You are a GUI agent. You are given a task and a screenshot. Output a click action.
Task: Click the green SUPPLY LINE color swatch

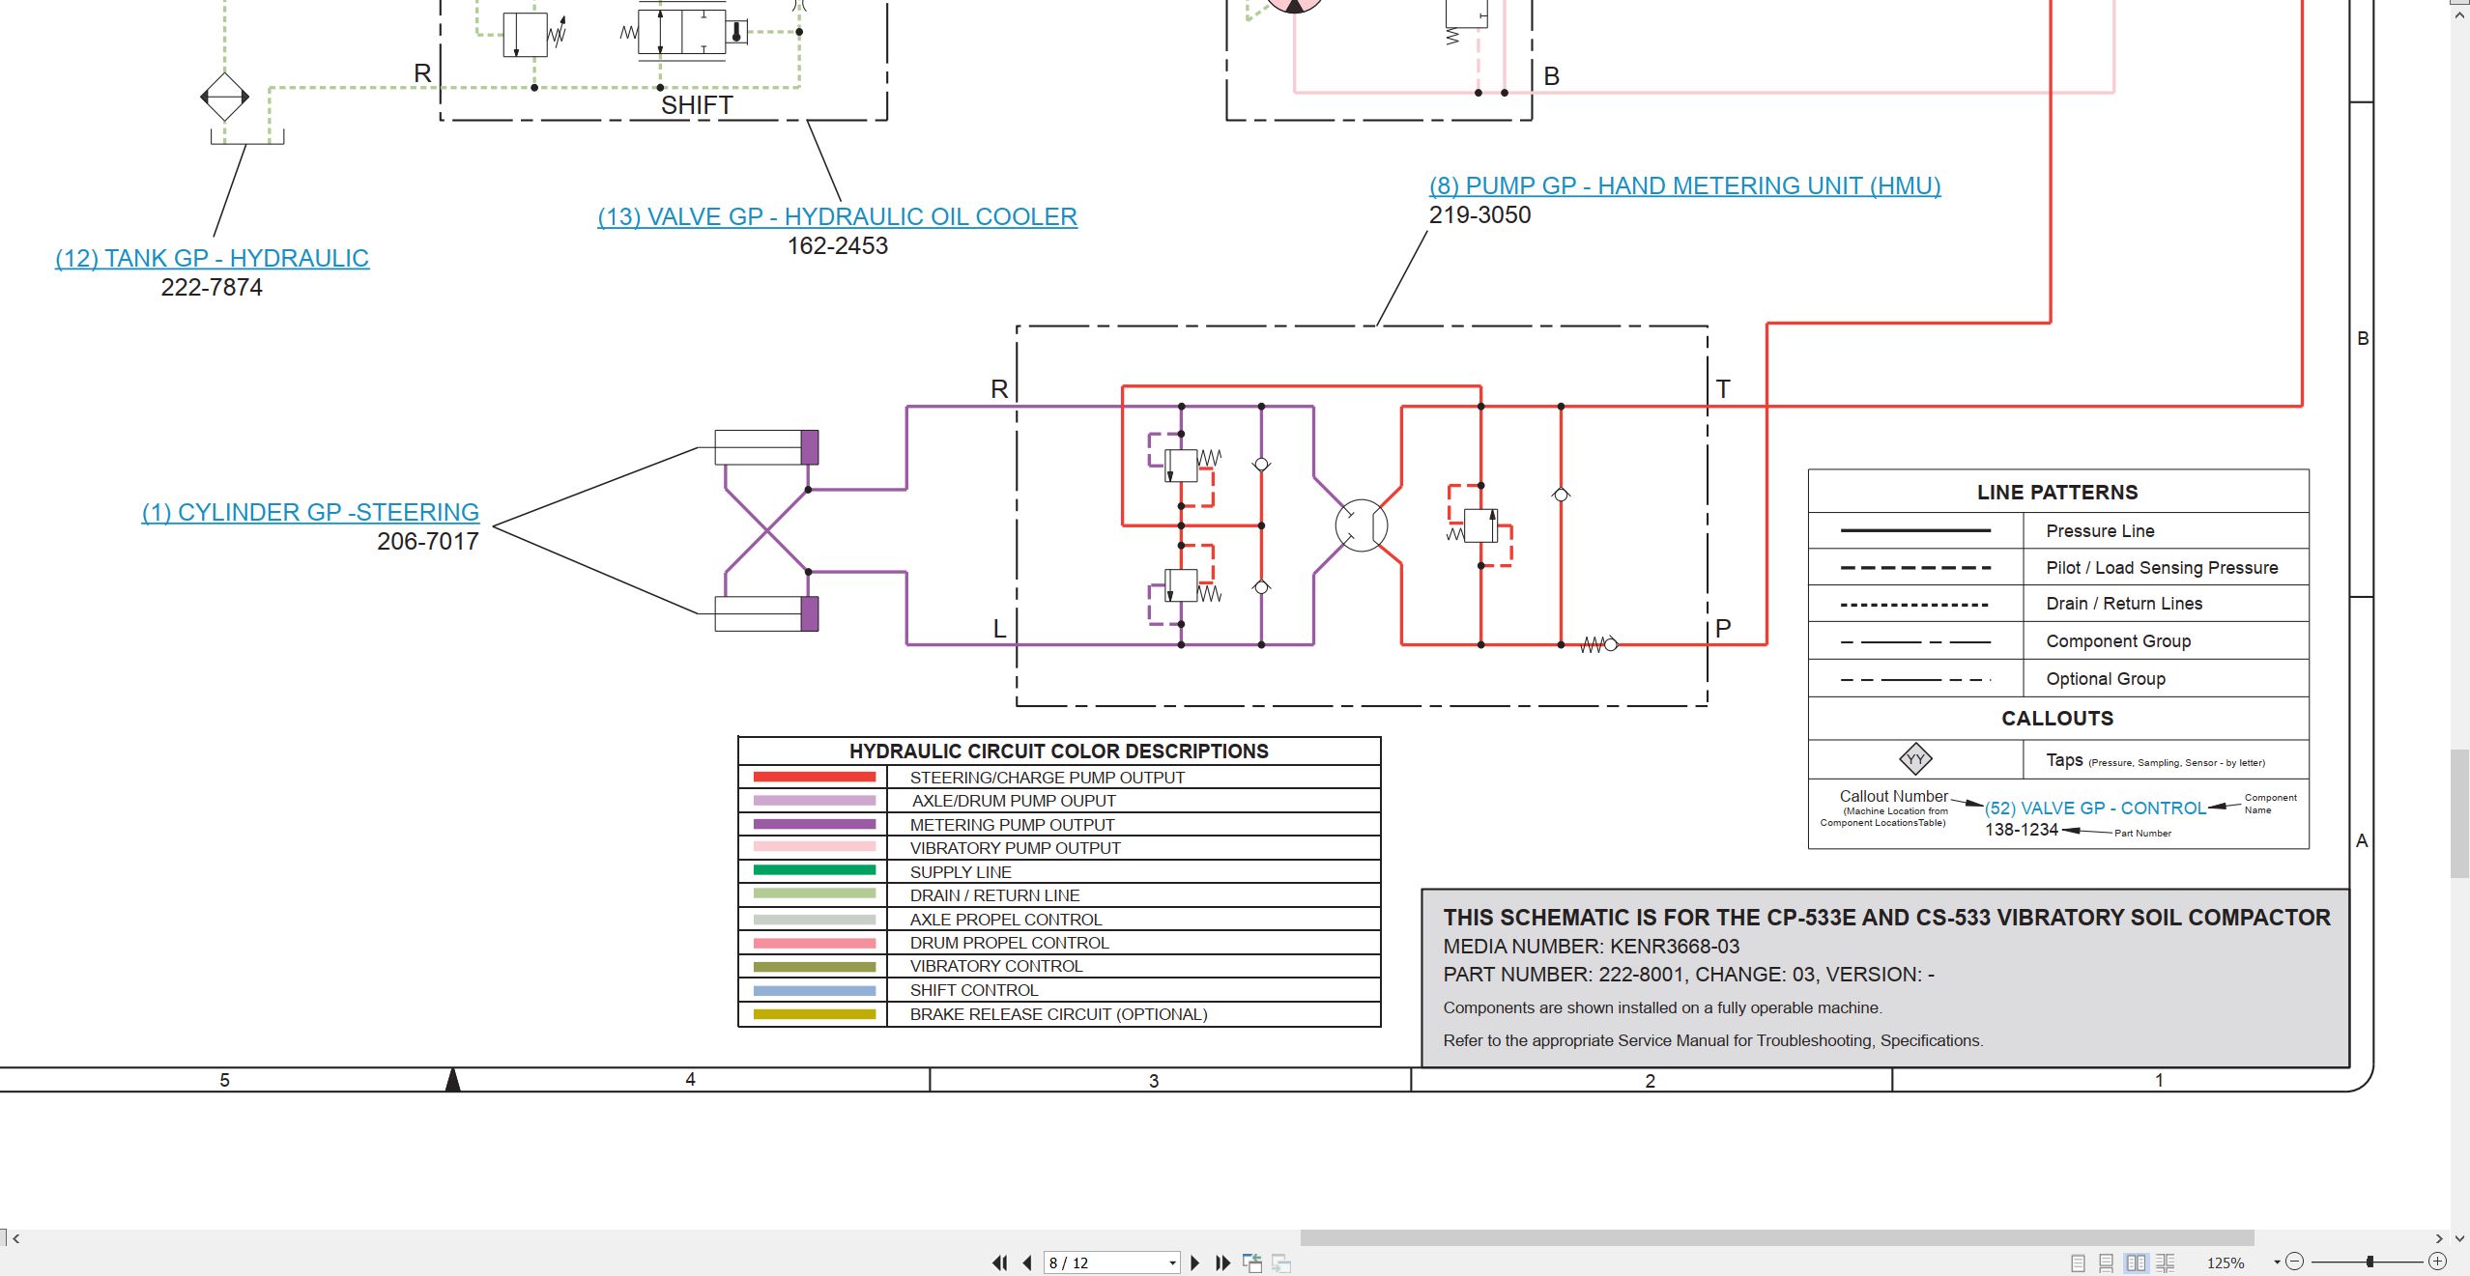tap(814, 870)
